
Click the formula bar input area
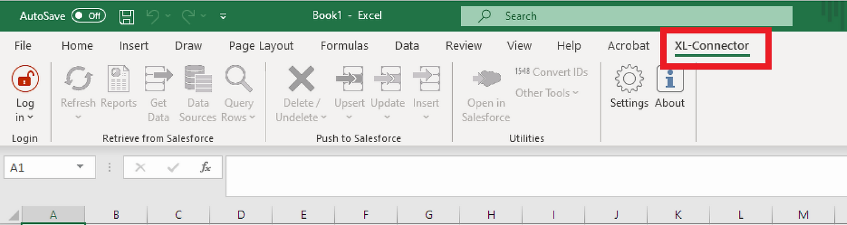(536, 176)
